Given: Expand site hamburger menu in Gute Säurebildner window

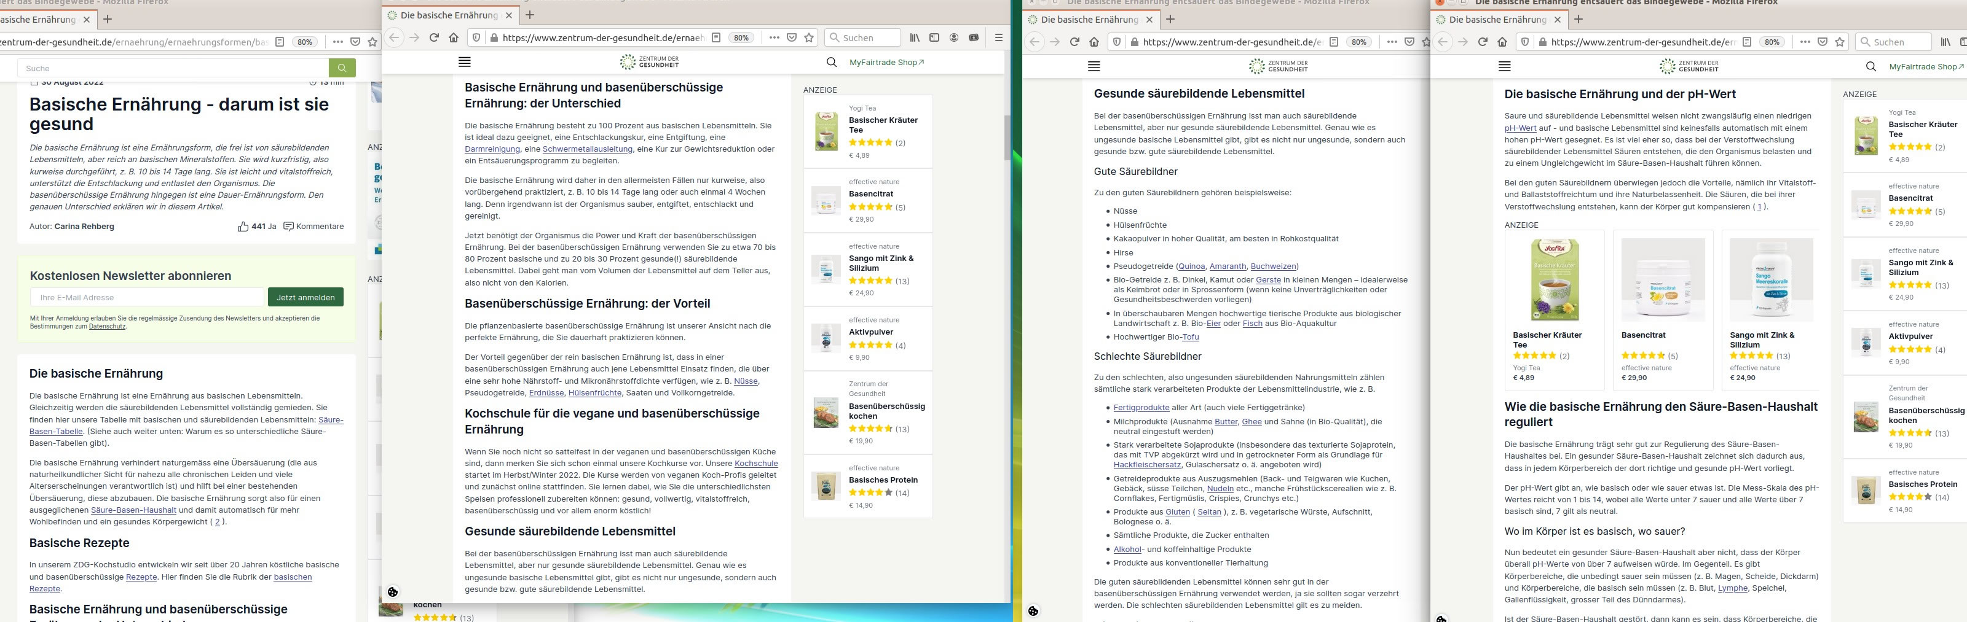Looking at the screenshot, I should click(x=1094, y=67).
